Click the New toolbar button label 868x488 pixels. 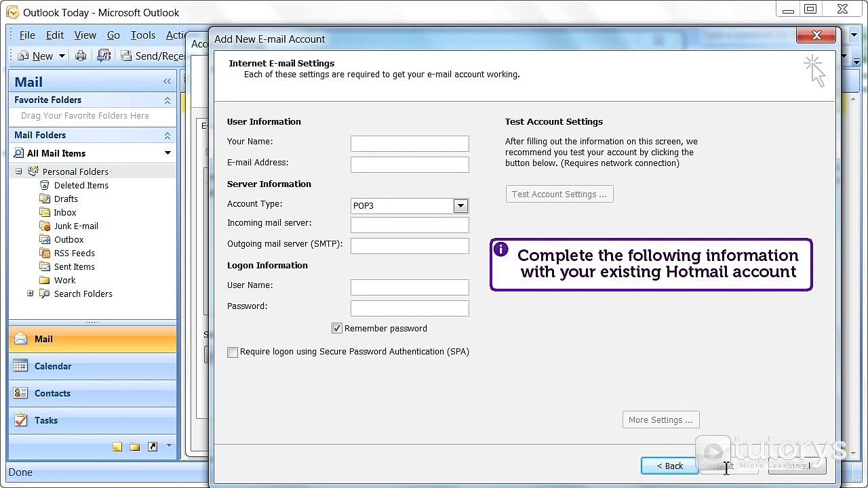pyautogui.click(x=43, y=56)
